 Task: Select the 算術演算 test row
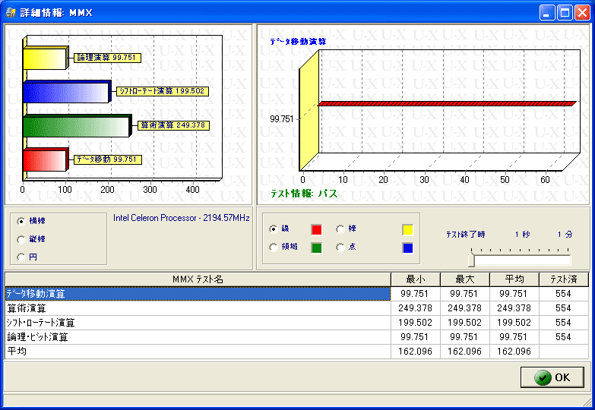point(198,308)
